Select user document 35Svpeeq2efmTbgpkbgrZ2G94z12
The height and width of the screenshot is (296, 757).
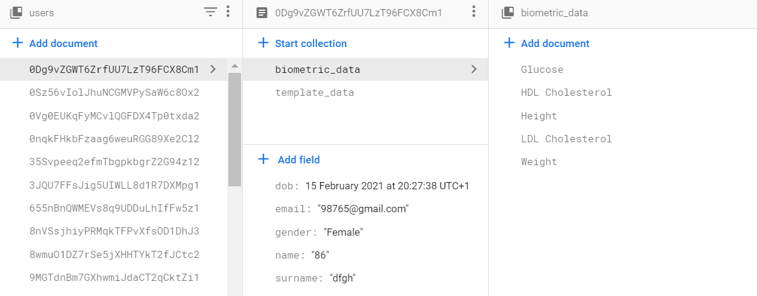coord(114,162)
